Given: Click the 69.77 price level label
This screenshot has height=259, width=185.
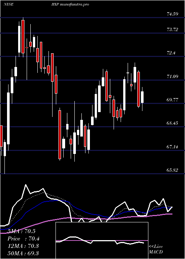Looking at the screenshot, I should point(172,100).
